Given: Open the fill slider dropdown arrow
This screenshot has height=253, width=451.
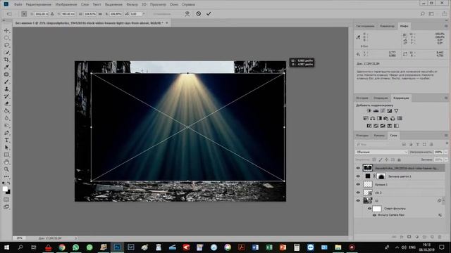Looking at the screenshot, I should (446, 160).
